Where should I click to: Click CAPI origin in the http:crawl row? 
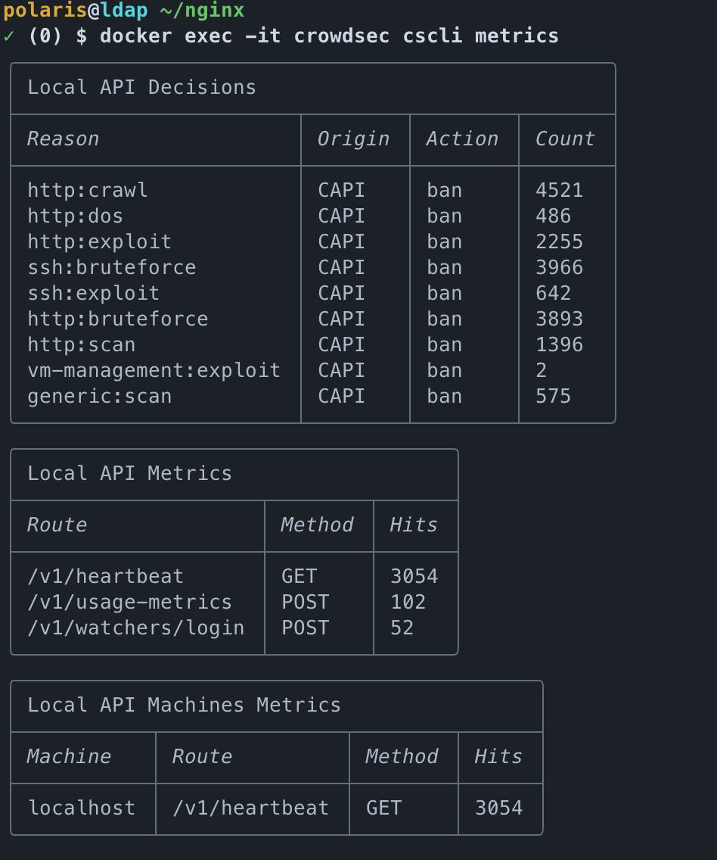(x=341, y=190)
